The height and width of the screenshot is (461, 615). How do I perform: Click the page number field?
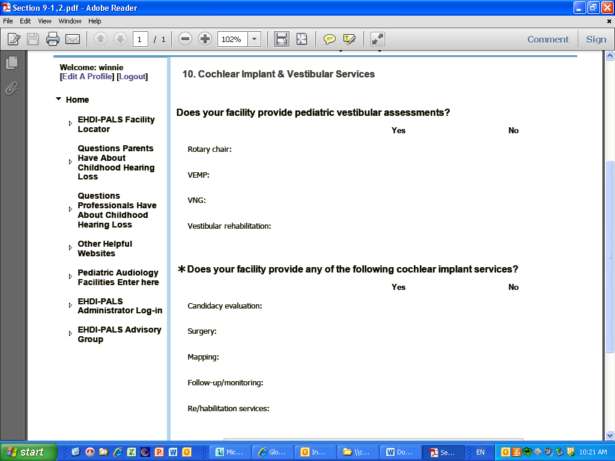(140, 40)
